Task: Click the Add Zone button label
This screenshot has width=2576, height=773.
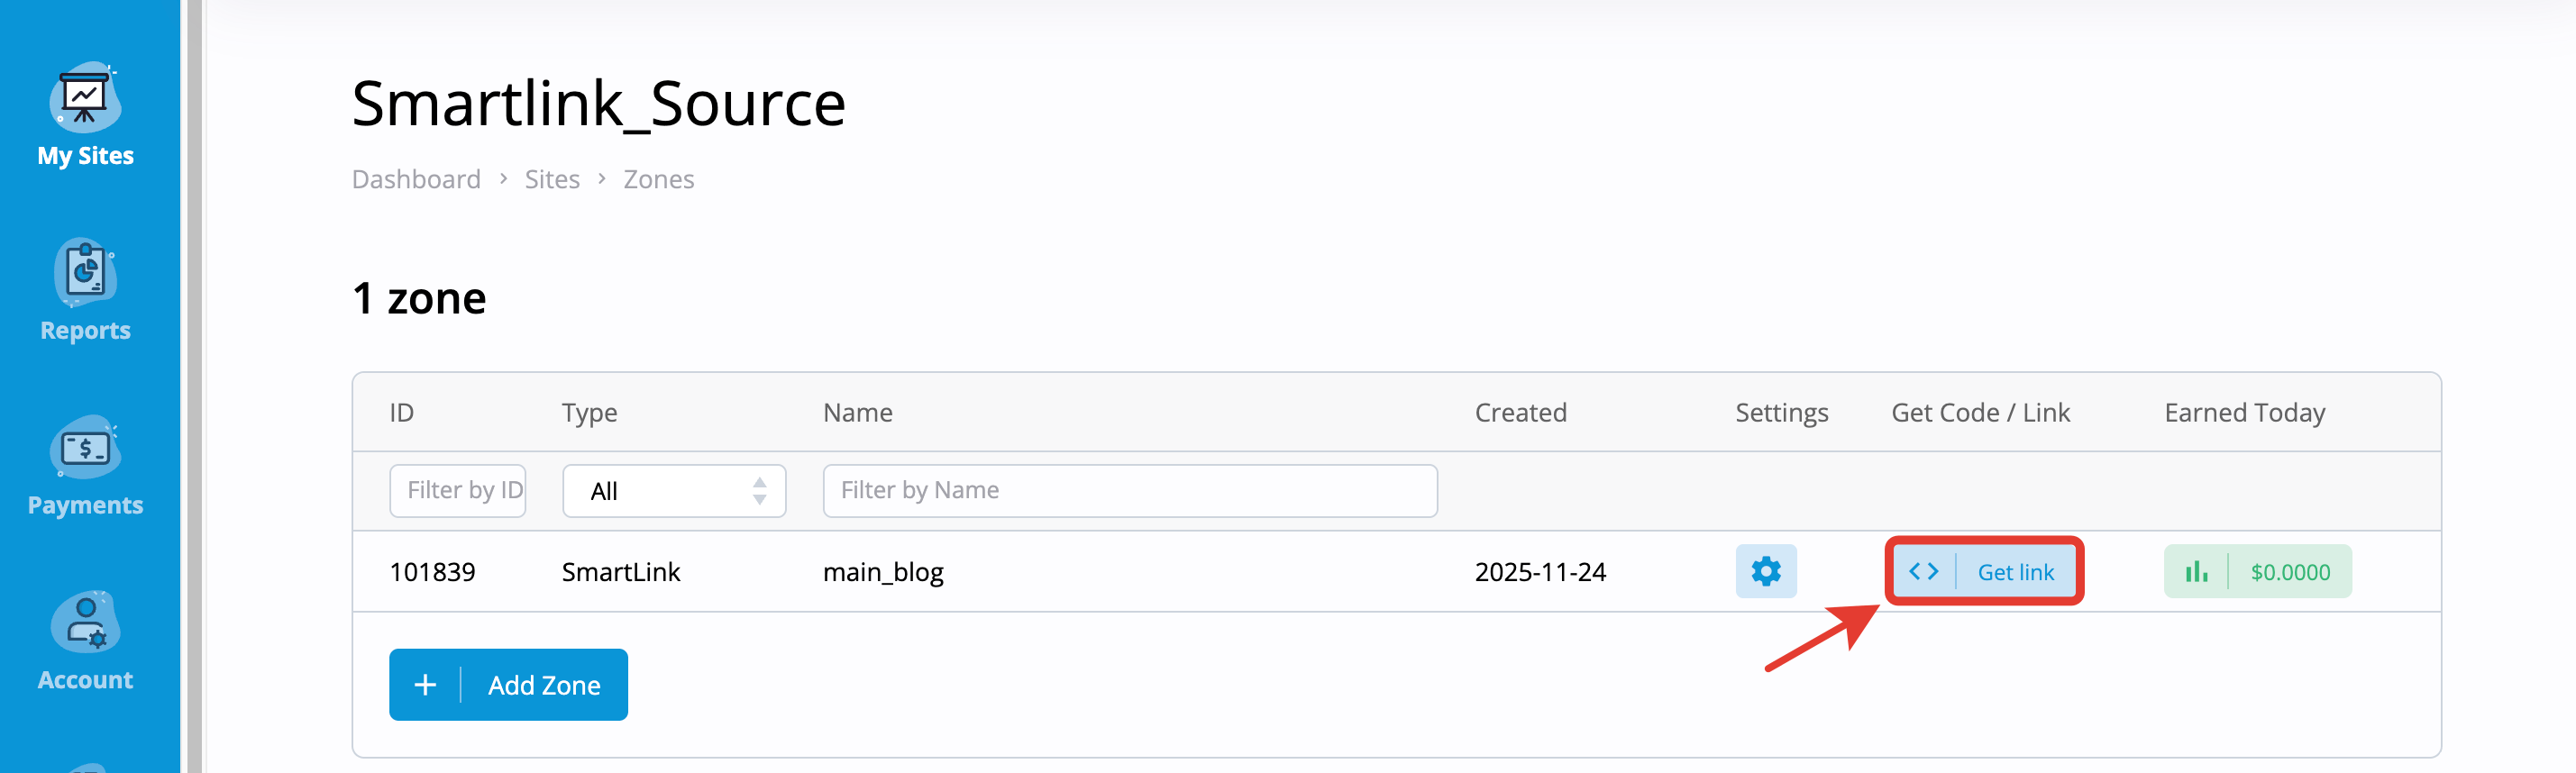Action: (544, 685)
